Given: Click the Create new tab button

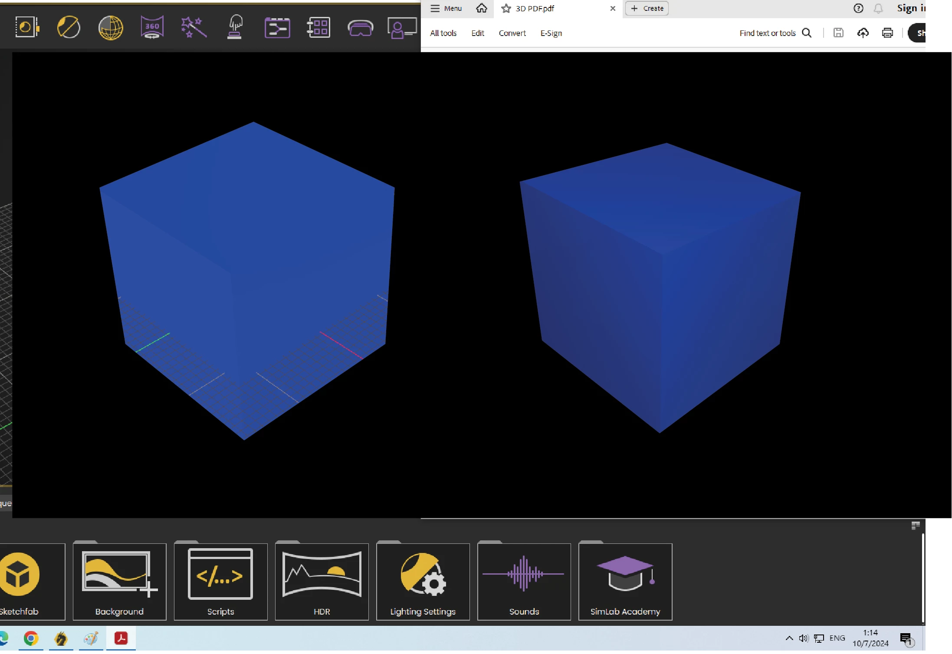Looking at the screenshot, I should [647, 8].
